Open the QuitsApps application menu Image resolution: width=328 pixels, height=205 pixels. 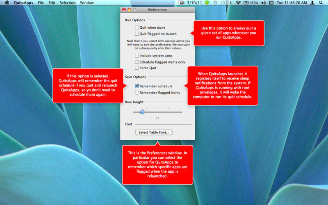23,3
